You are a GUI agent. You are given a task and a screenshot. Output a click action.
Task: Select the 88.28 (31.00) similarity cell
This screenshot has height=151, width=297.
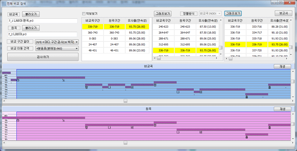(x=278, y=27)
